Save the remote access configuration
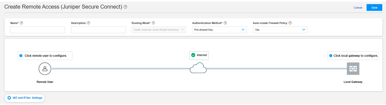 coord(374,8)
